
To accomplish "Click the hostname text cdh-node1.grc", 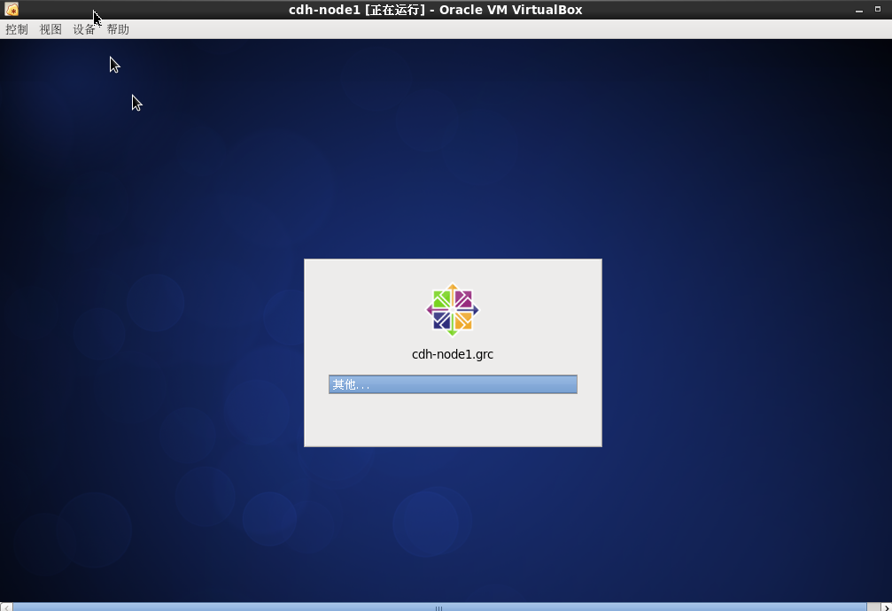I will tap(453, 354).
